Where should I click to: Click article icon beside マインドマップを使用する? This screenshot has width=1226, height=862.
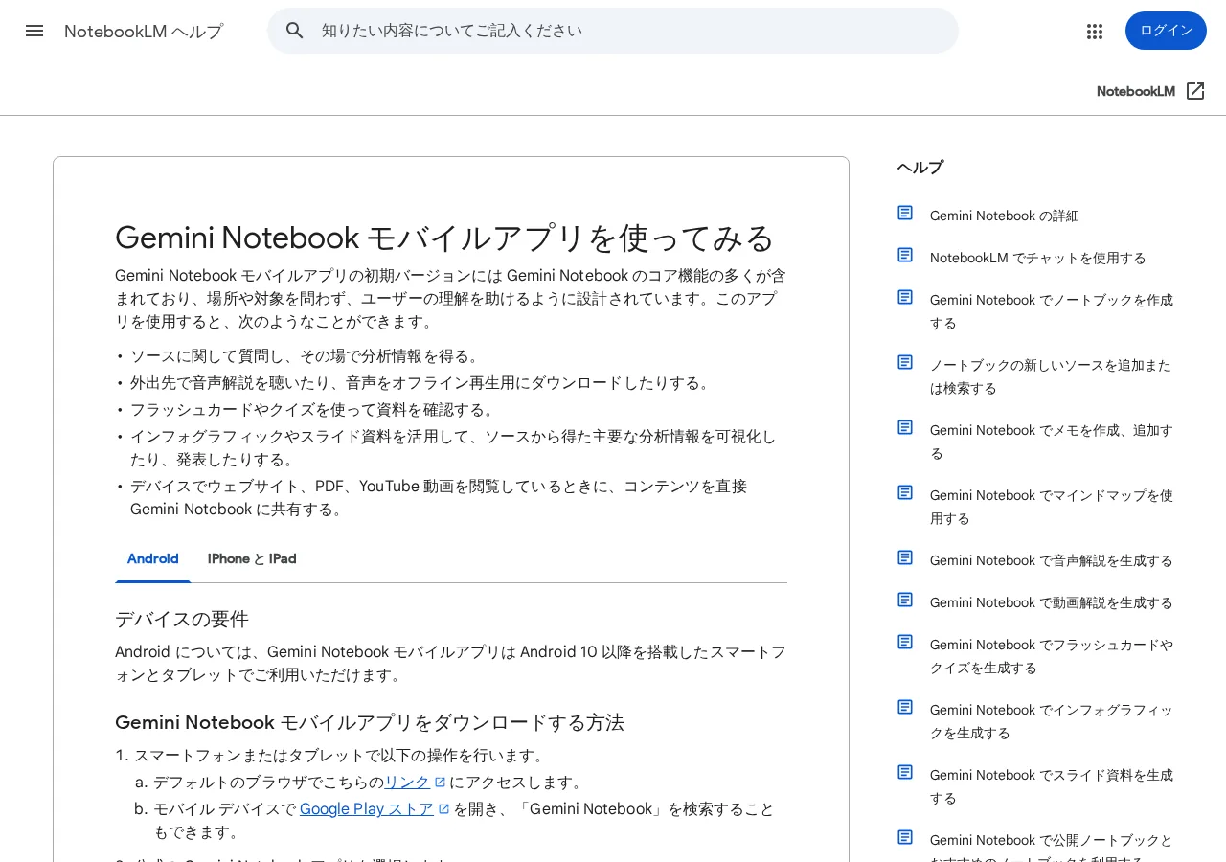(905, 492)
